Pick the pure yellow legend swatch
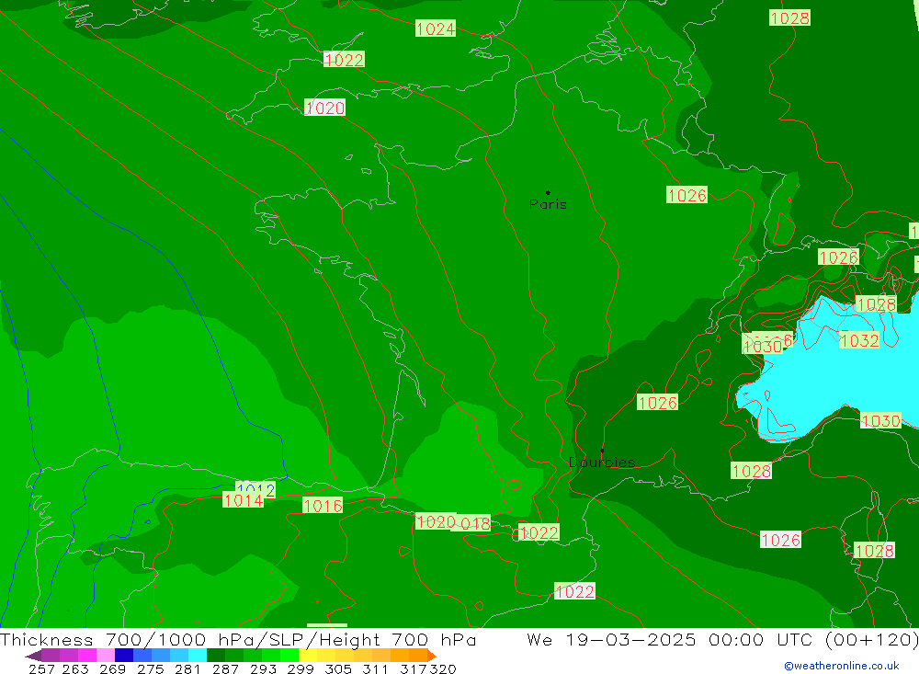The image size is (919, 674). pyautogui.click(x=308, y=656)
